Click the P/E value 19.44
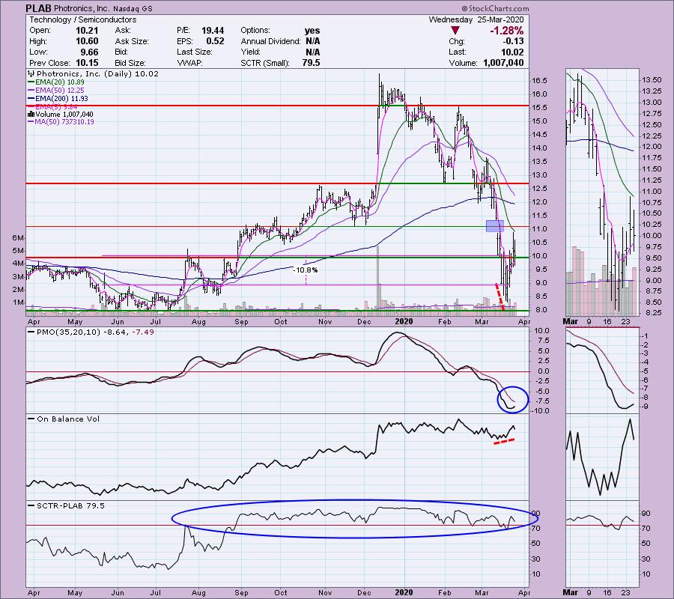 213,31
